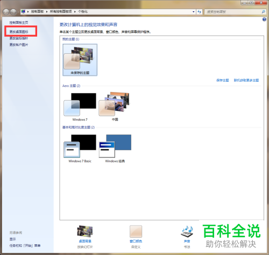Select the Windows 经典 theme
269x255 pixels.
click(x=115, y=148)
